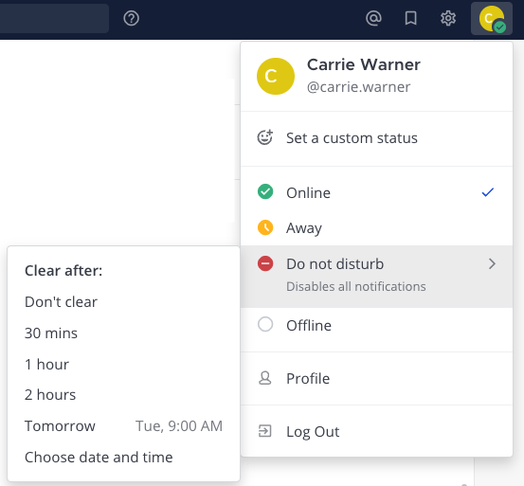Select Do not disturb status
This screenshot has height=486, width=524.
pos(376,277)
